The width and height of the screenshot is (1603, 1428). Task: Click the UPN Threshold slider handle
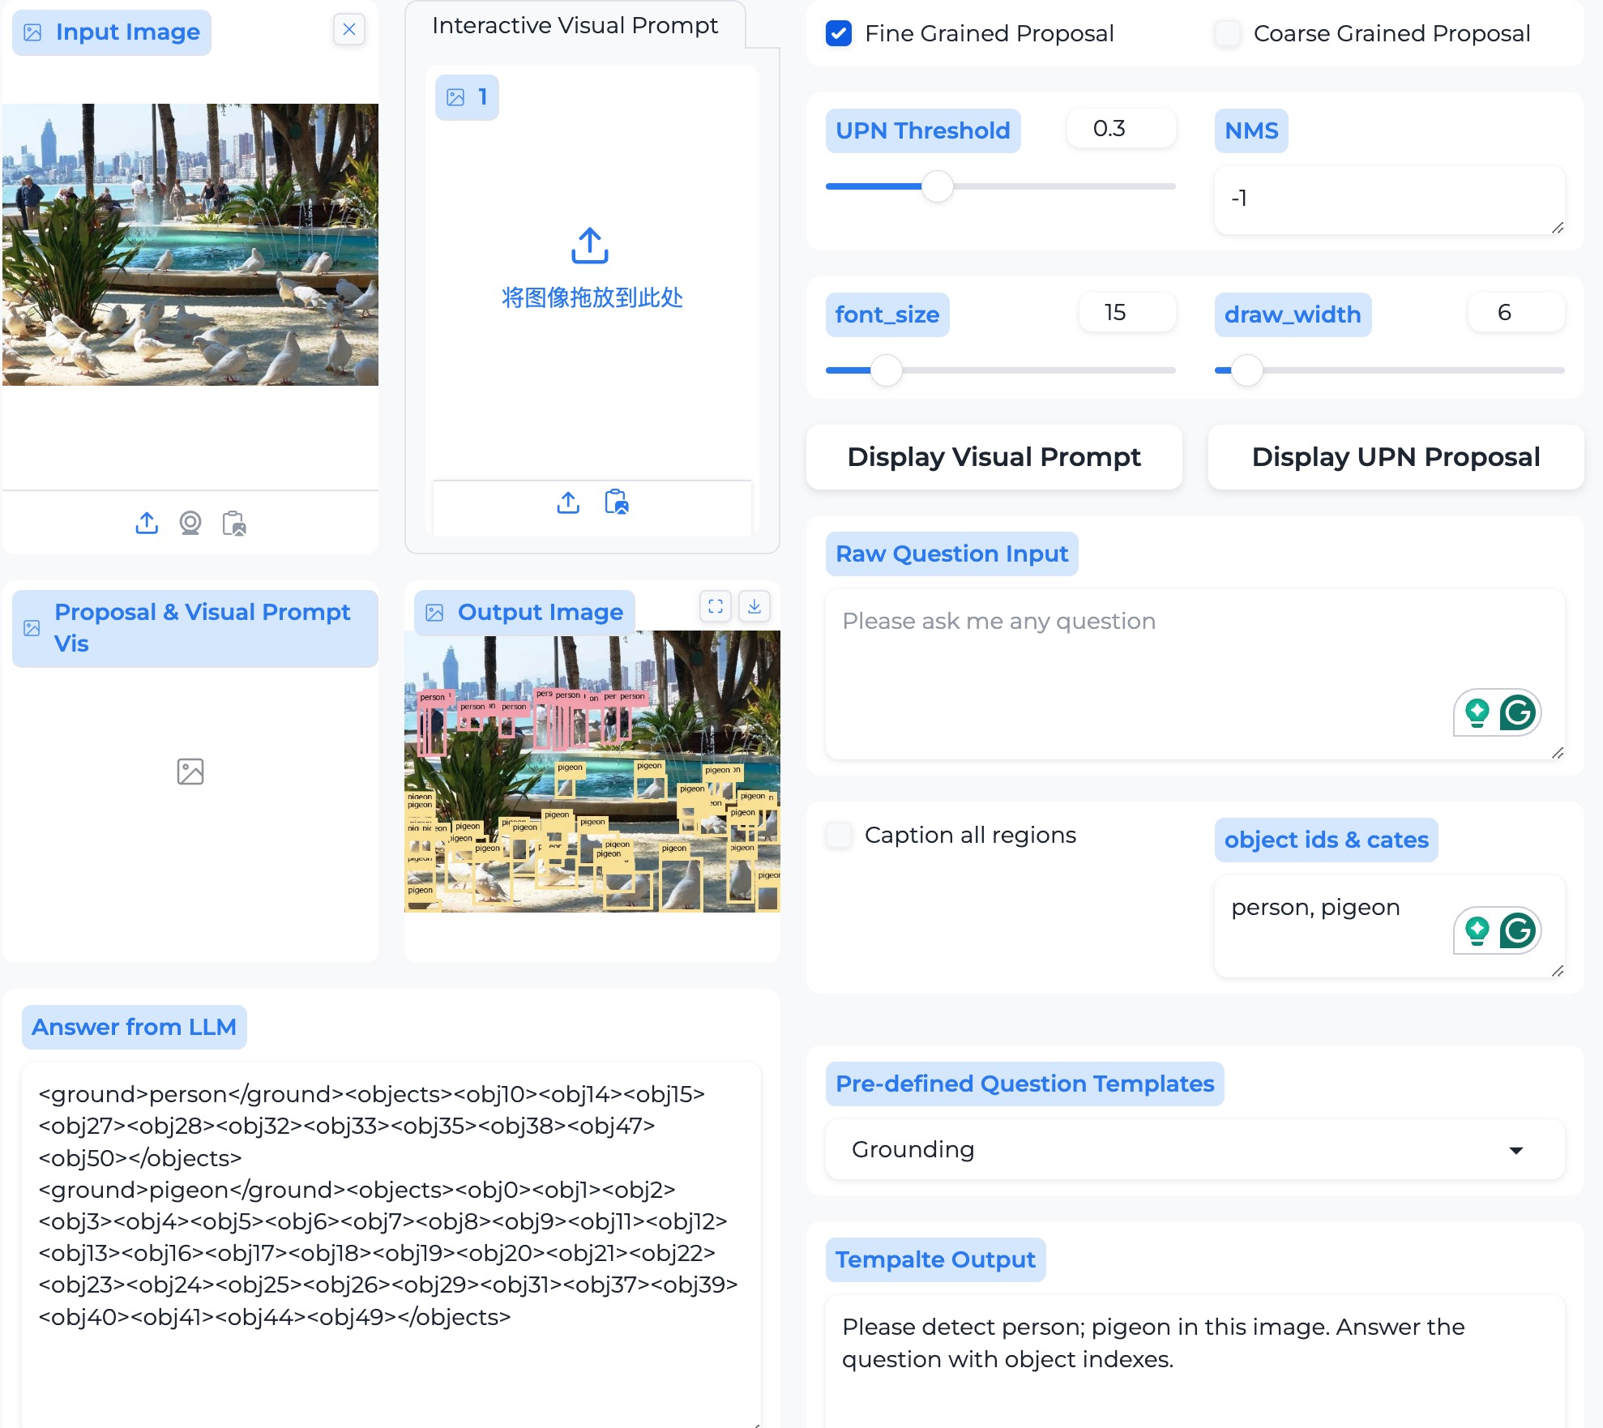(x=938, y=186)
